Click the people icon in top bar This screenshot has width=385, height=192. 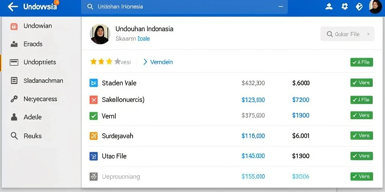pos(329,7)
